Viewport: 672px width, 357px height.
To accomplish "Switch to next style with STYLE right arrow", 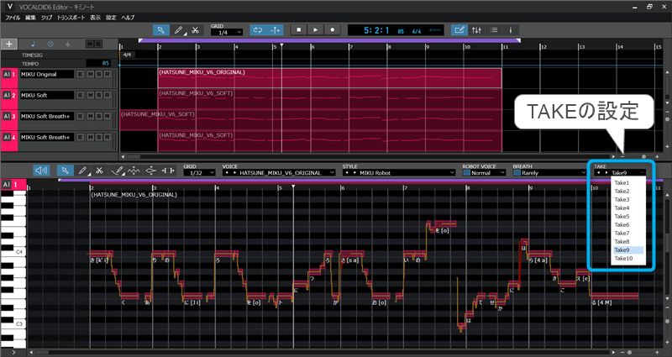I will (354, 173).
